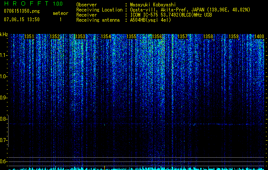
Task: Click the 1354 time marker
Action: coord(106,37)
